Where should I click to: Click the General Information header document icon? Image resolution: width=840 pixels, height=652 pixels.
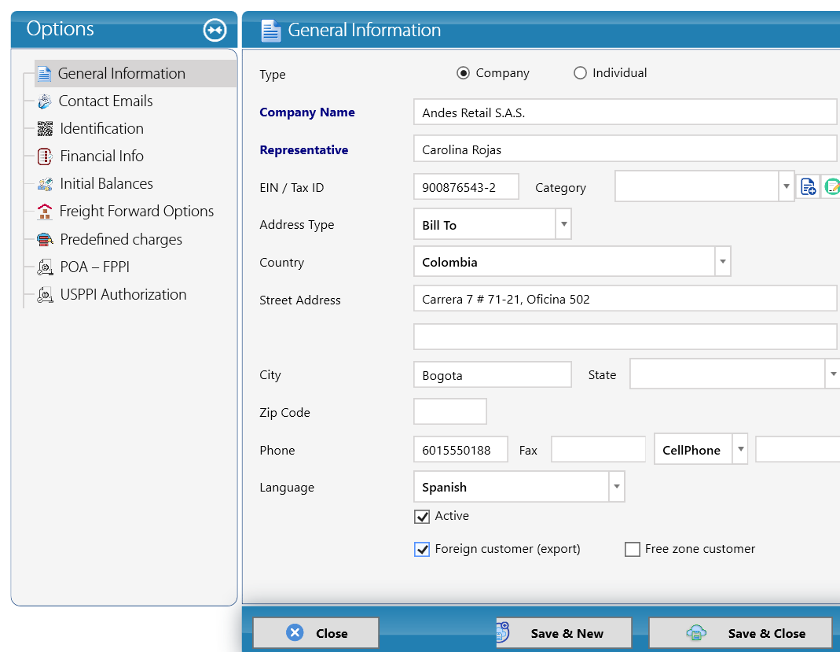270,31
